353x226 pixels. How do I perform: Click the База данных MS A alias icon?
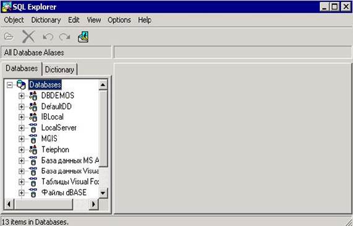(x=33, y=161)
